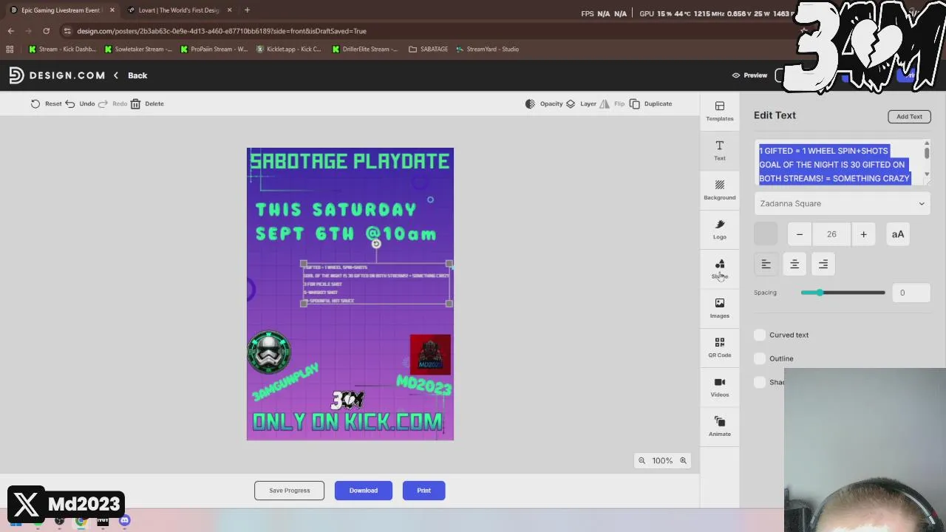The width and height of the screenshot is (946, 532).
Task: Click the Add Text button
Action: (x=909, y=116)
